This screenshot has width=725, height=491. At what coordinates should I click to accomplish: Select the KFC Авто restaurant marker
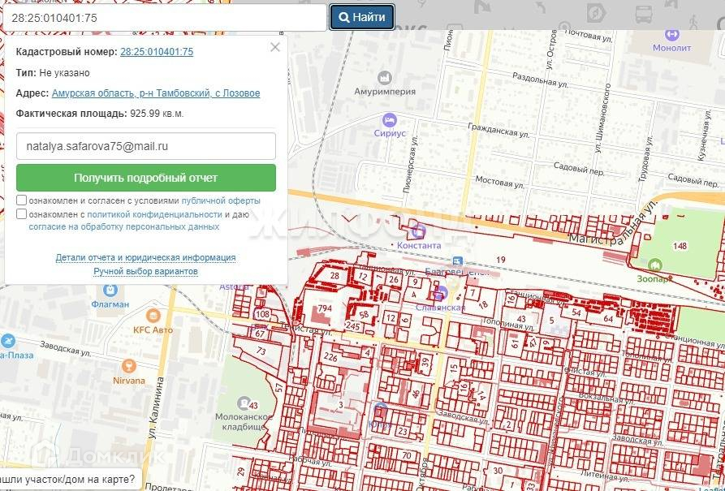point(153,317)
